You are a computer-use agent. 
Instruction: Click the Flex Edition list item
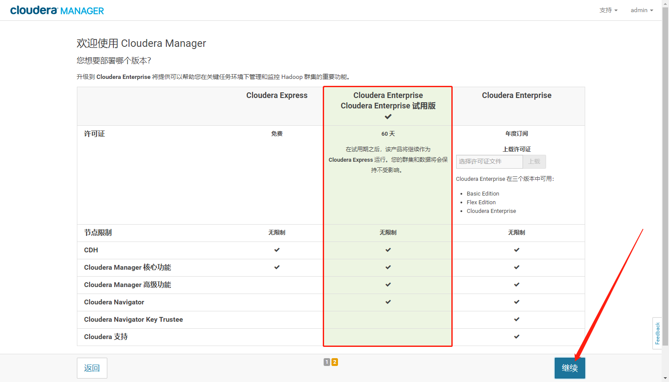481,202
